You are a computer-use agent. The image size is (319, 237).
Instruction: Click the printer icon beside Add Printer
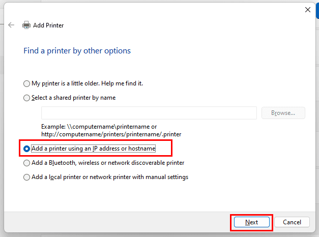(x=26, y=25)
